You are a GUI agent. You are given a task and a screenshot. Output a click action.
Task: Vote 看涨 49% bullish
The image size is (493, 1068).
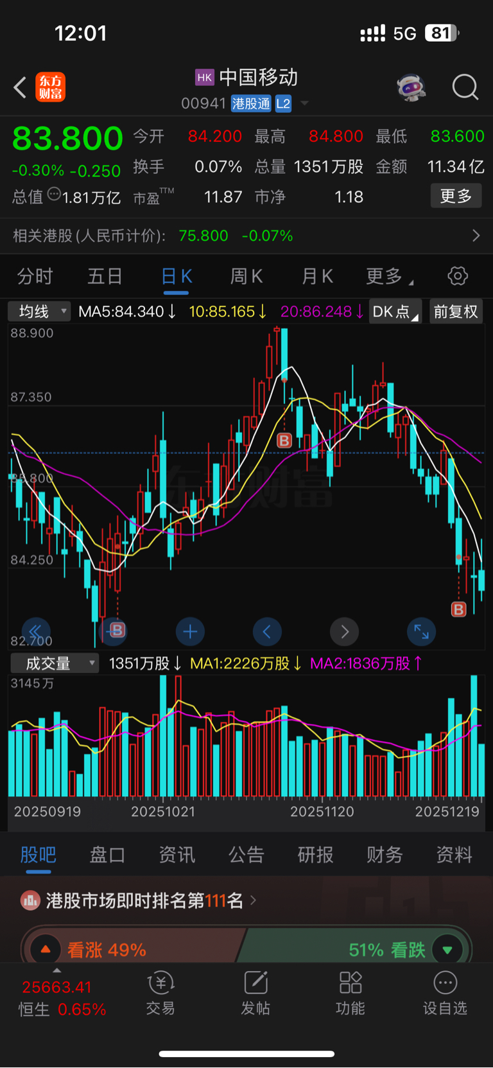(x=107, y=950)
